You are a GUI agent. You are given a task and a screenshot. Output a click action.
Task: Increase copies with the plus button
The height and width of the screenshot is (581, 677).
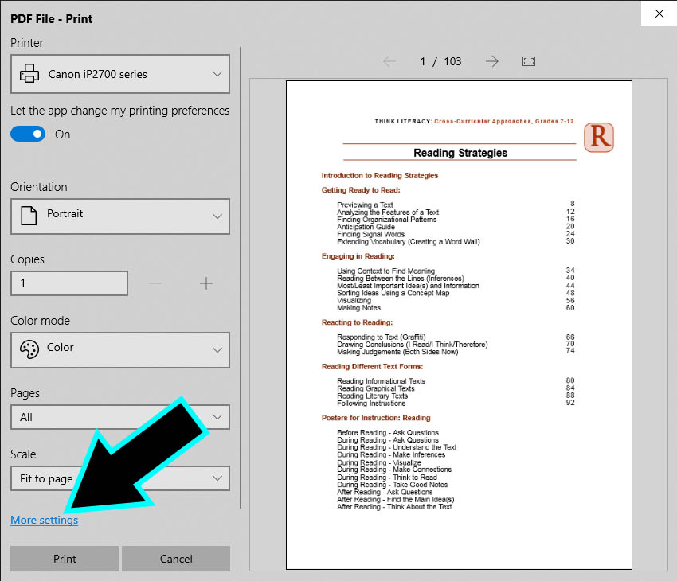206,283
